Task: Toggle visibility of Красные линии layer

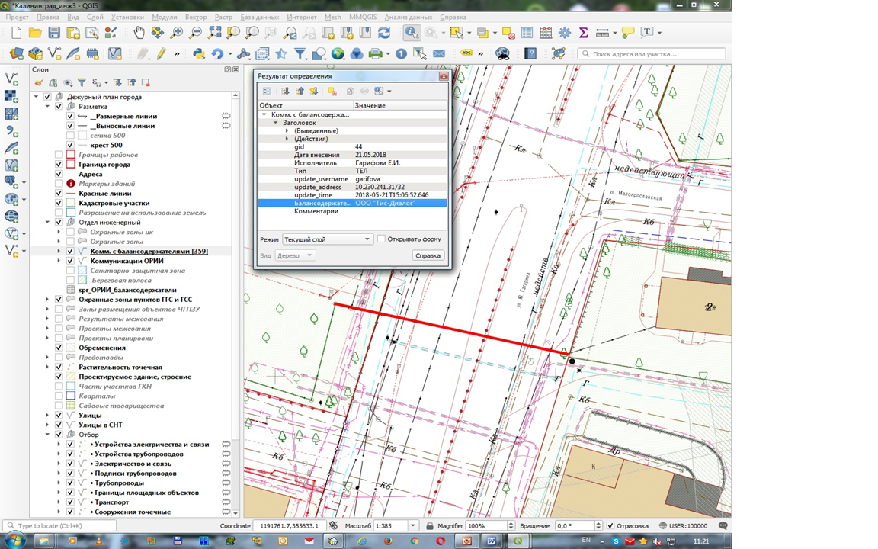Action: tap(59, 194)
